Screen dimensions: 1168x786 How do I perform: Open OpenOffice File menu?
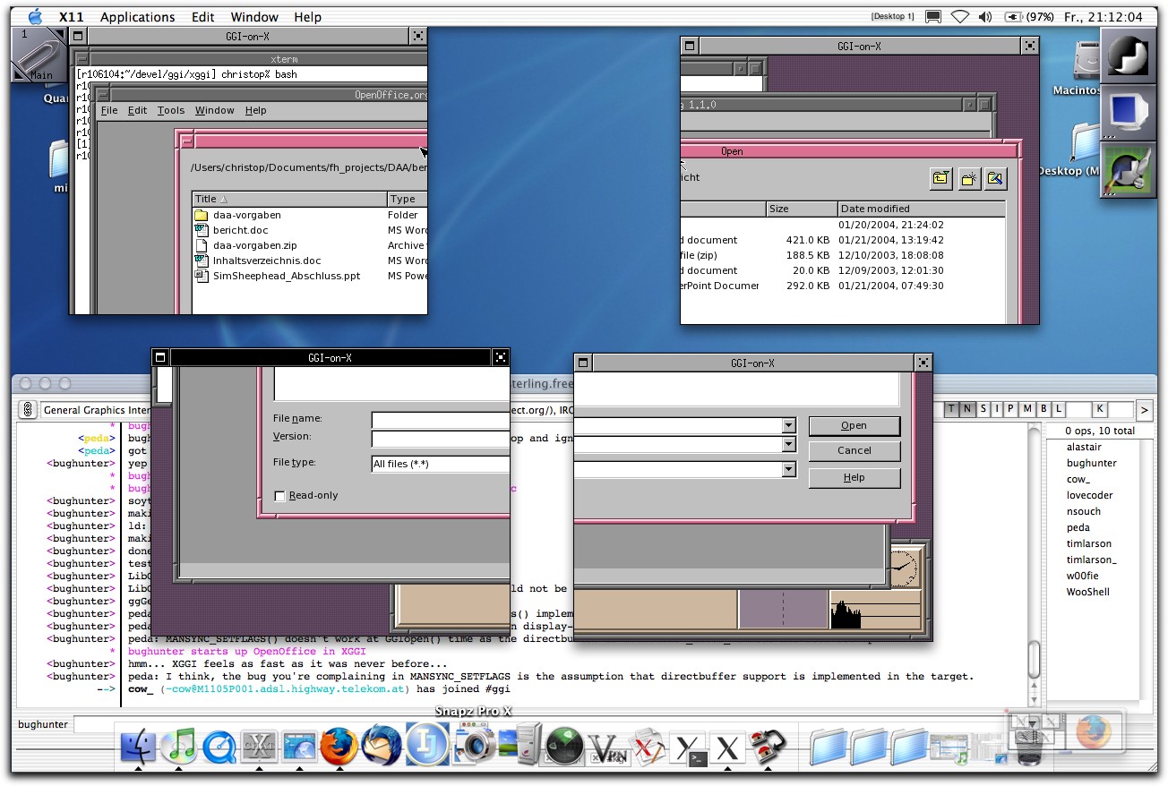coord(109,110)
